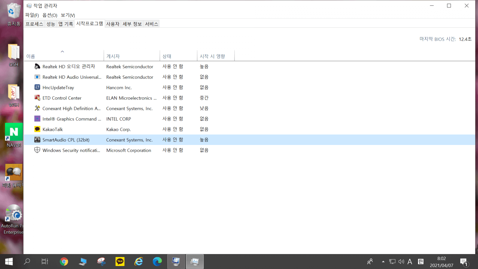Screen dimensions: 478x269
Task: Click the 12.4초 BIOS time value
Action: (x=465, y=39)
